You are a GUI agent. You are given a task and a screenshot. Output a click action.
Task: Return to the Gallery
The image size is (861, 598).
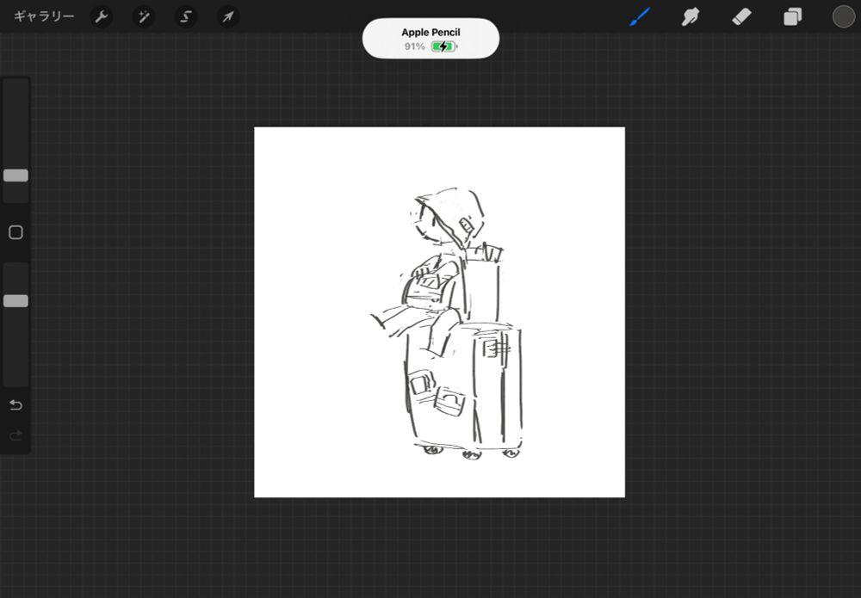[x=40, y=16]
